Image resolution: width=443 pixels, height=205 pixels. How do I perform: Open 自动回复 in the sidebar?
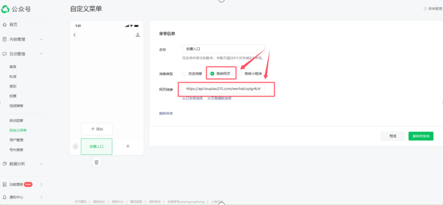[16, 121]
